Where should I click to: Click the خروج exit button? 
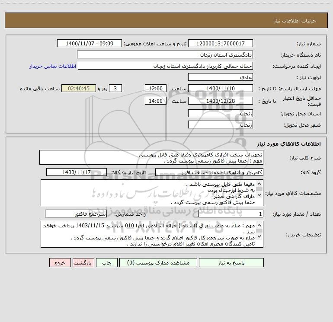(60, 263)
